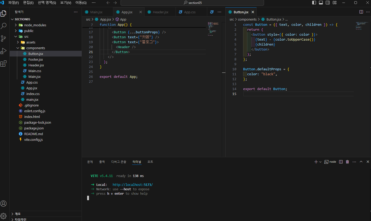Open vite.config.js in the file tree
This screenshot has width=371, height=221.
pyautogui.click(x=46, y=140)
